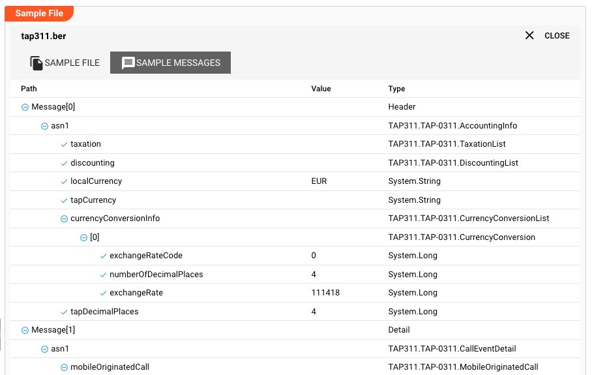Image resolution: width=592 pixels, height=375 pixels.
Task: Switch to the SAMPLE FILE tab
Action: [65, 63]
